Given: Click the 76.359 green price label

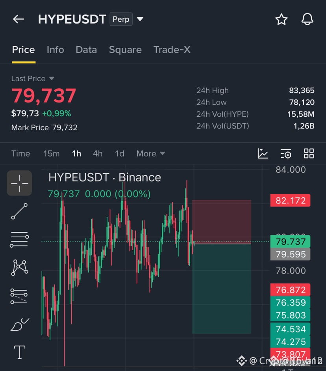Looking at the screenshot, I should click(290, 303).
